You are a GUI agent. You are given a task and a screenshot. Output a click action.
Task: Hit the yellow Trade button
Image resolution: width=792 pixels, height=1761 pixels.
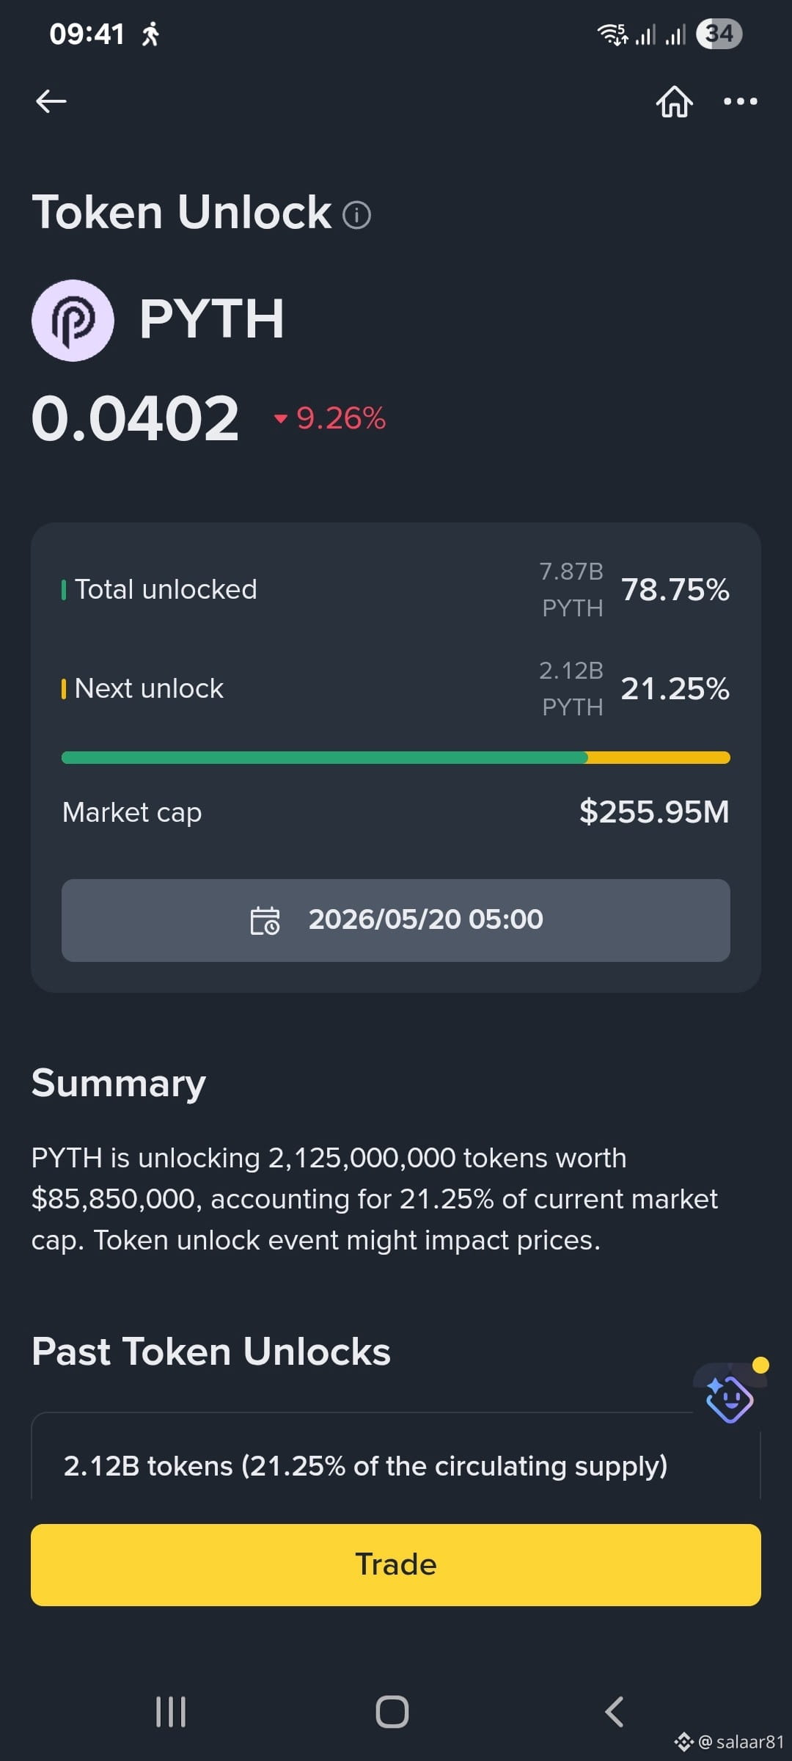click(x=396, y=1564)
